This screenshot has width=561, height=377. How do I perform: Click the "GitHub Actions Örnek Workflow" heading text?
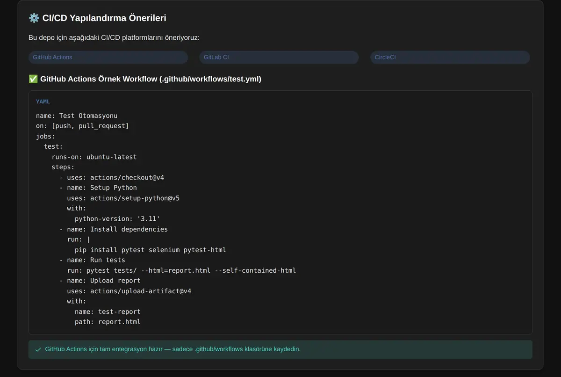coord(151,79)
